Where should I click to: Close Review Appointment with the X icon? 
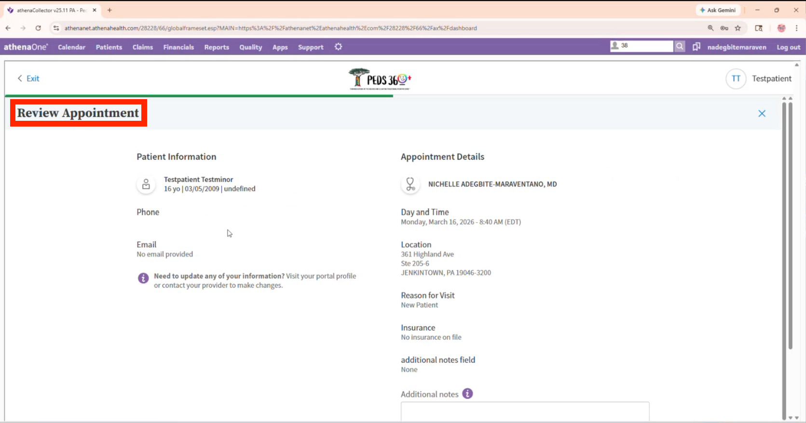[762, 114]
